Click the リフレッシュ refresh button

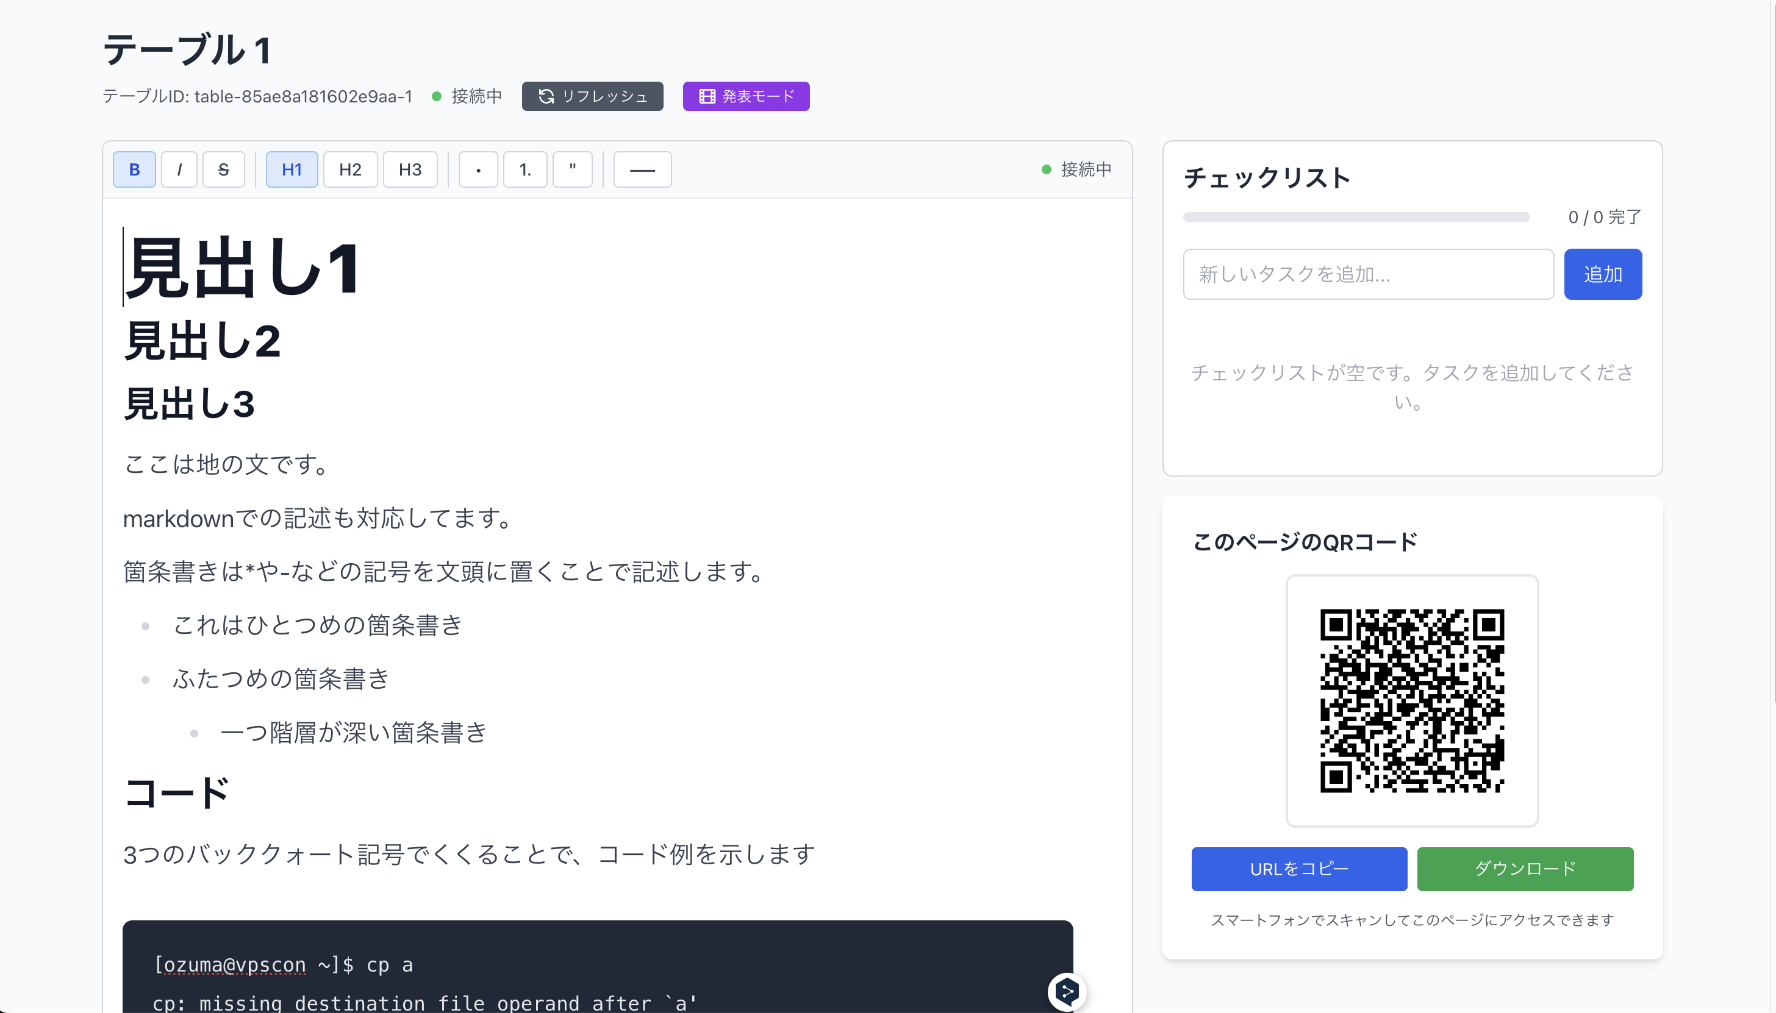click(x=592, y=96)
